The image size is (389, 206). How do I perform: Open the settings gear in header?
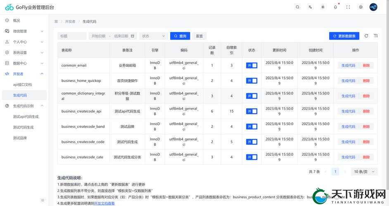click(361, 7)
